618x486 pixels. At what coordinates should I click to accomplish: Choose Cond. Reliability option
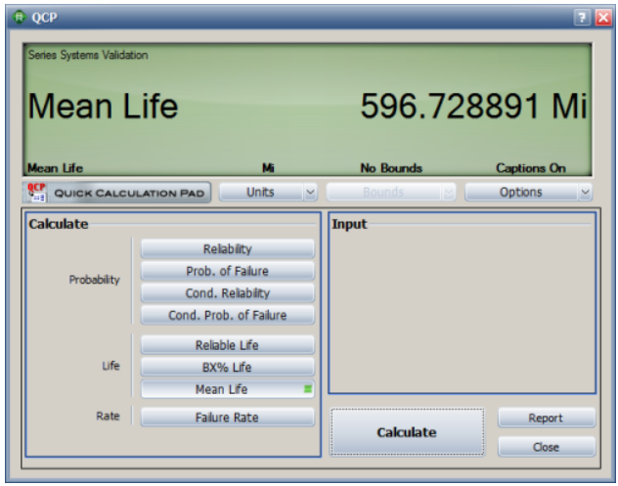click(228, 292)
